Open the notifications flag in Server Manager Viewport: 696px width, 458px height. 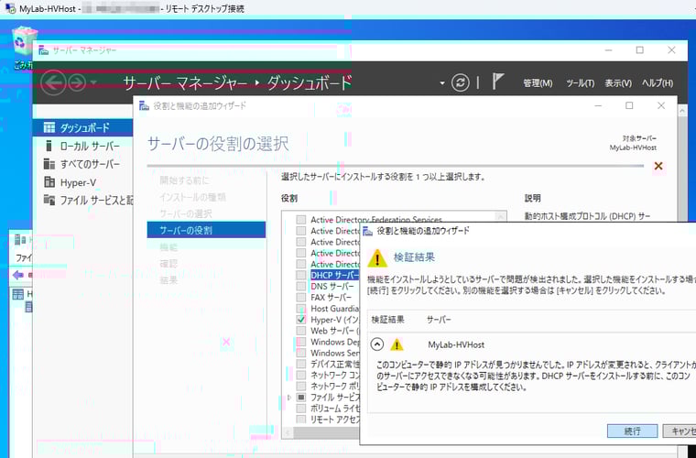[498, 82]
